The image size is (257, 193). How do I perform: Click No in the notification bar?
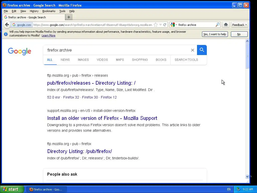tap(239, 34)
